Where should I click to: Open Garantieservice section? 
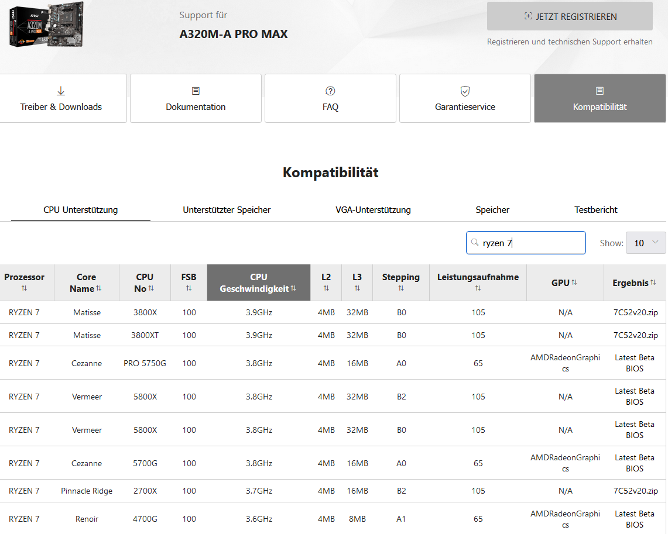click(x=465, y=98)
